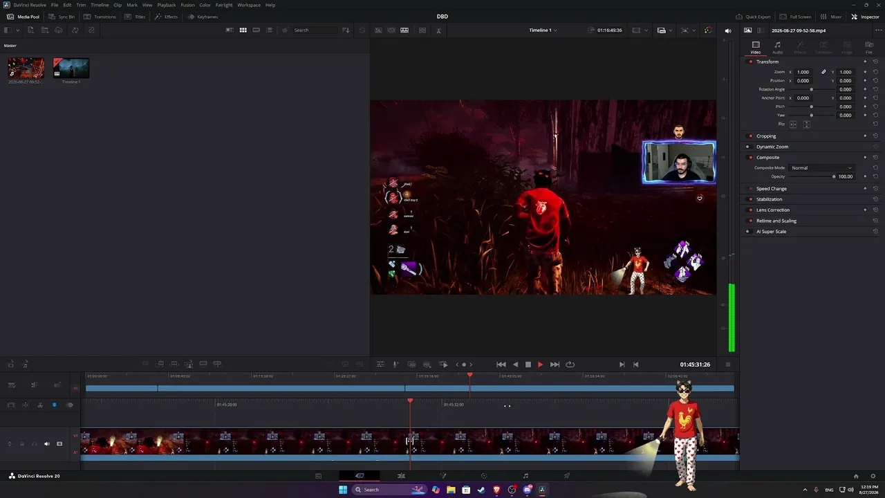
Task: Show the Transitions panel
Action: [100, 17]
